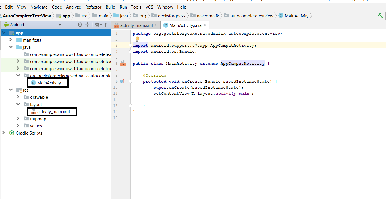386x199 pixels.
Task: Switch to the activity_main.xml tab
Action: [x=136, y=25]
